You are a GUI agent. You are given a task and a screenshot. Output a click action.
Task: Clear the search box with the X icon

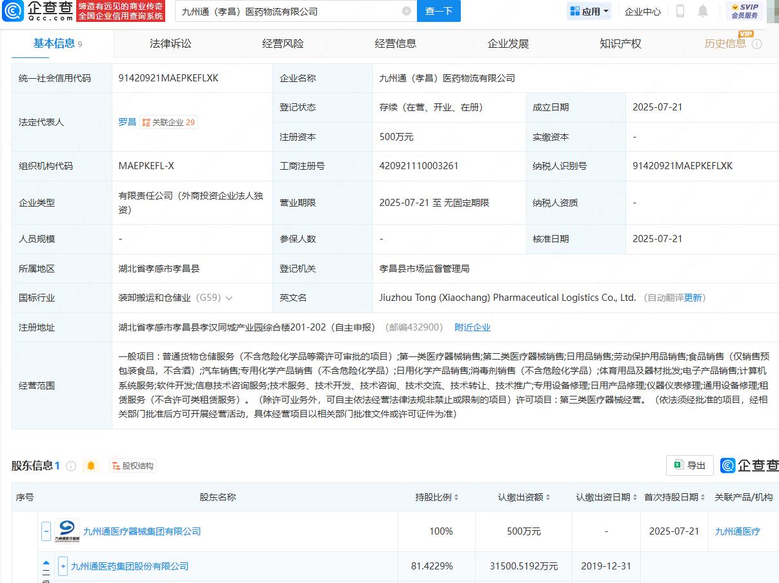(x=406, y=11)
